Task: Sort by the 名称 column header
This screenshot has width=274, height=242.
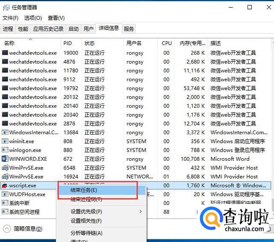Action: point(31,43)
